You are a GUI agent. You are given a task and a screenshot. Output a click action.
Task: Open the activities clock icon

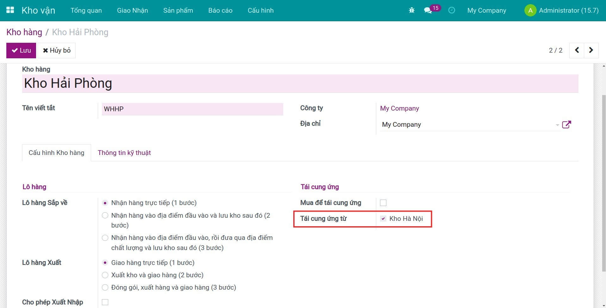pyautogui.click(x=452, y=10)
